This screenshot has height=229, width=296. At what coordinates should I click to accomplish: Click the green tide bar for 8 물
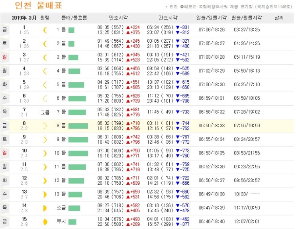tap(78, 126)
